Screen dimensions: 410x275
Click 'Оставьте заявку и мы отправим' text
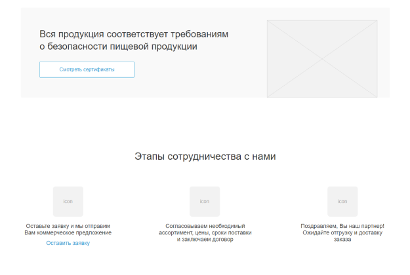[68, 226]
